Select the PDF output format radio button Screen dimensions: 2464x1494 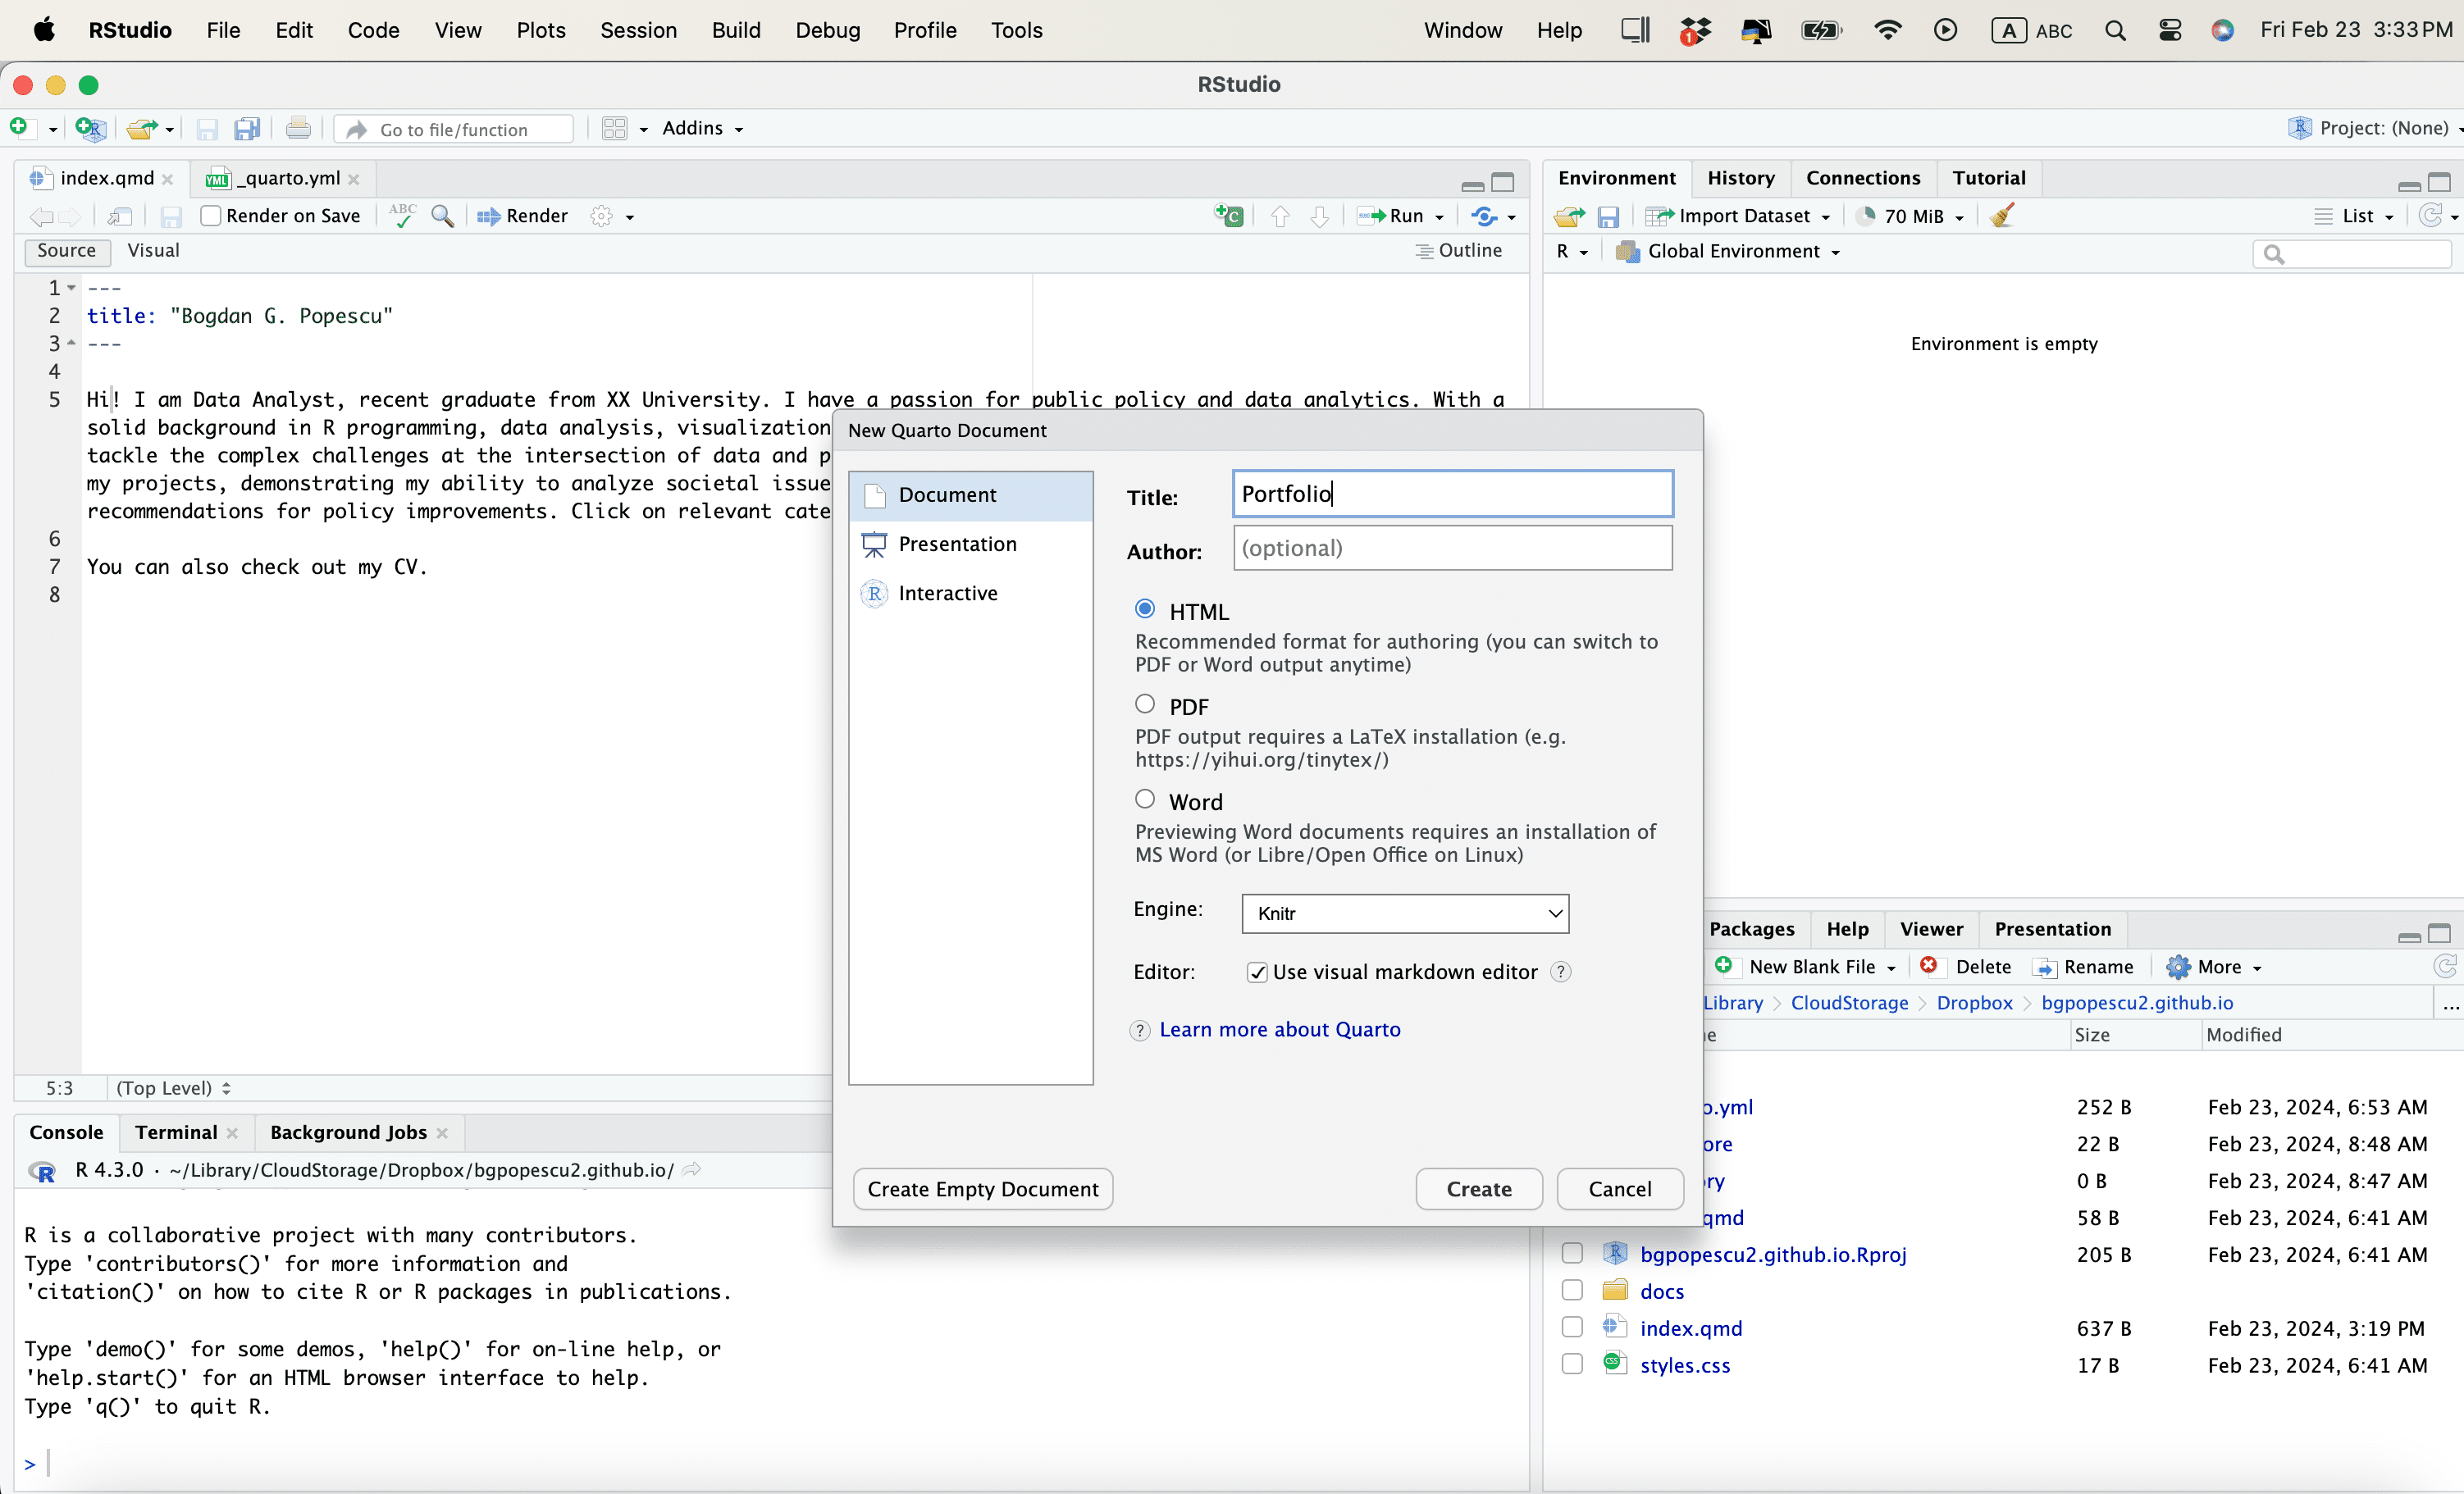click(x=1145, y=705)
